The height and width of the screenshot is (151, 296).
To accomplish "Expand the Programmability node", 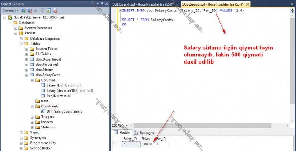I will pyautogui.click(x=21, y=143).
